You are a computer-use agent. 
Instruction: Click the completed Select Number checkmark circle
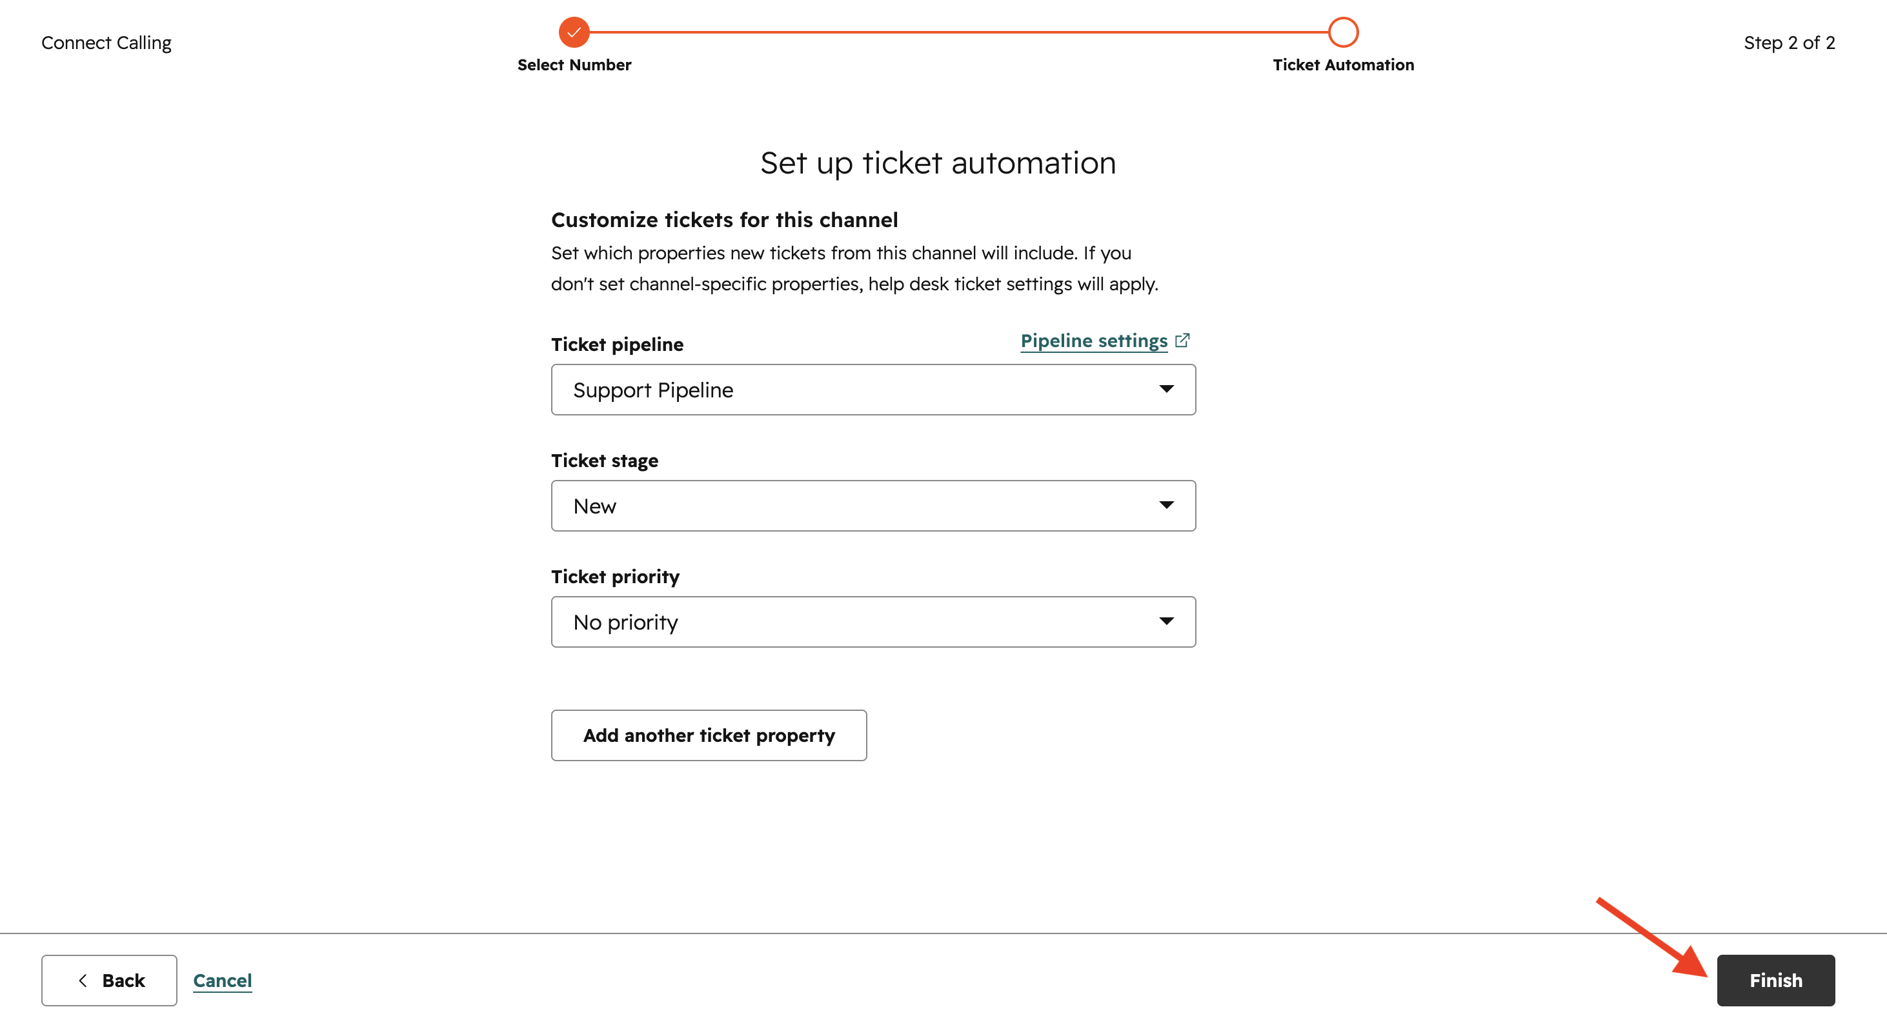(x=574, y=32)
